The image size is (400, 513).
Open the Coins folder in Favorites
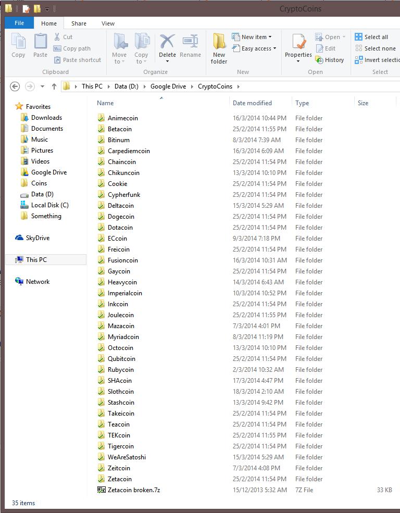(34, 183)
